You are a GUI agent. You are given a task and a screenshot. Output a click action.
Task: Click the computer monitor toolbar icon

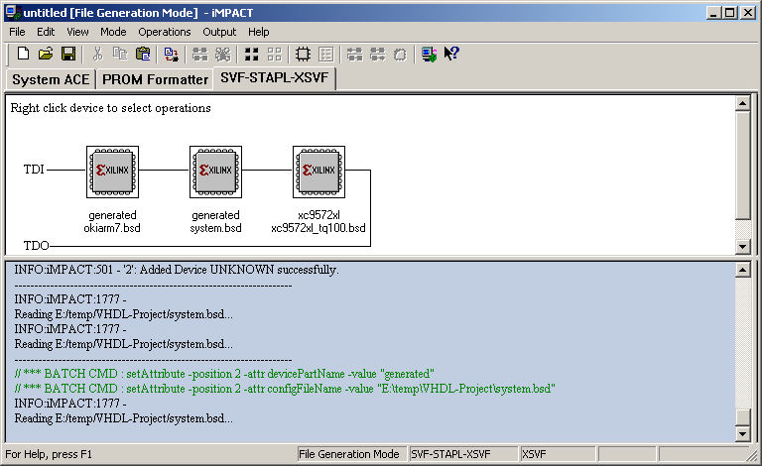[x=429, y=54]
